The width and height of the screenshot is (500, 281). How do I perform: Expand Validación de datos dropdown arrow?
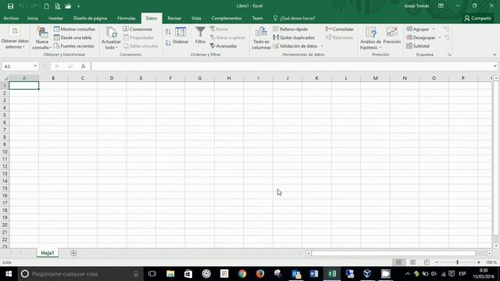click(x=322, y=46)
